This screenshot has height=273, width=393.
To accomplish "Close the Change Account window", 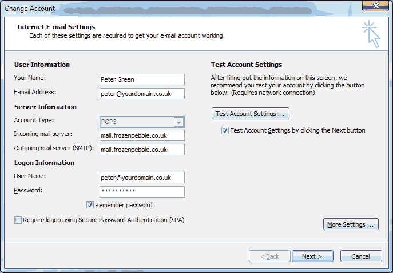I will coord(375,6).
